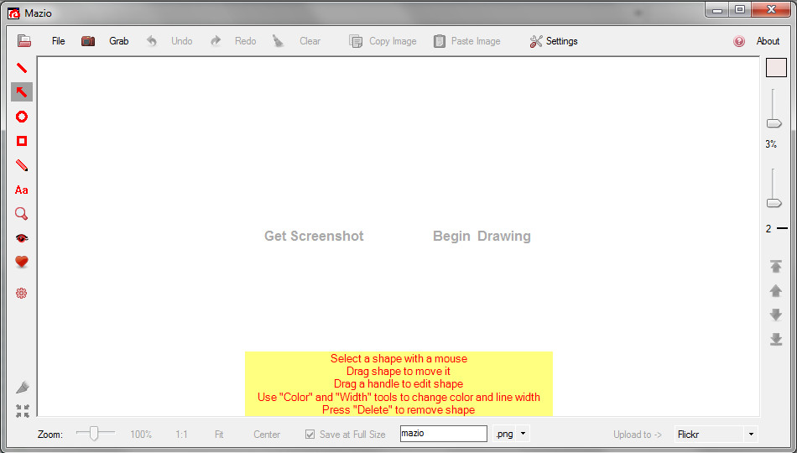Click the Undo arrow icon
This screenshot has width=797, height=453.
[152, 40]
